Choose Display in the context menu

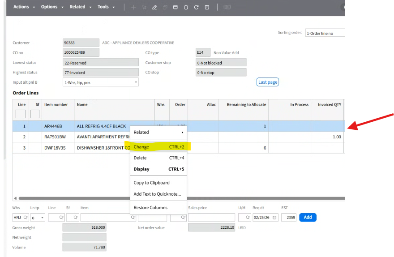pos(158,169)
